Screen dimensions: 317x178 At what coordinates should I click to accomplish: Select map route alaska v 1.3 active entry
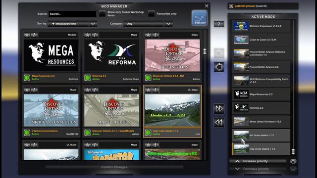point(261,149)
